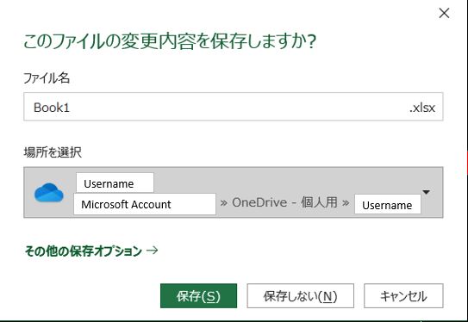Screen dimensions: 468x322
Task: Click the 保存しない(N) button
Action: click(300, 296)
